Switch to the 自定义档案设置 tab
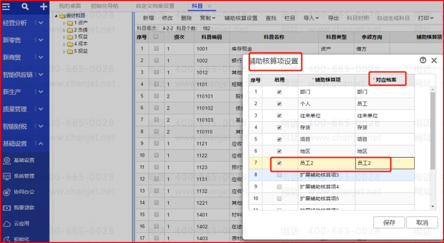This screenshot has width=444, height=243. point(155,6)
